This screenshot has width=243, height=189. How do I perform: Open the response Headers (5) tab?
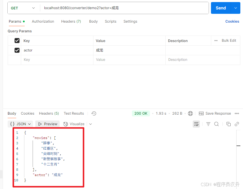(49, 113)
